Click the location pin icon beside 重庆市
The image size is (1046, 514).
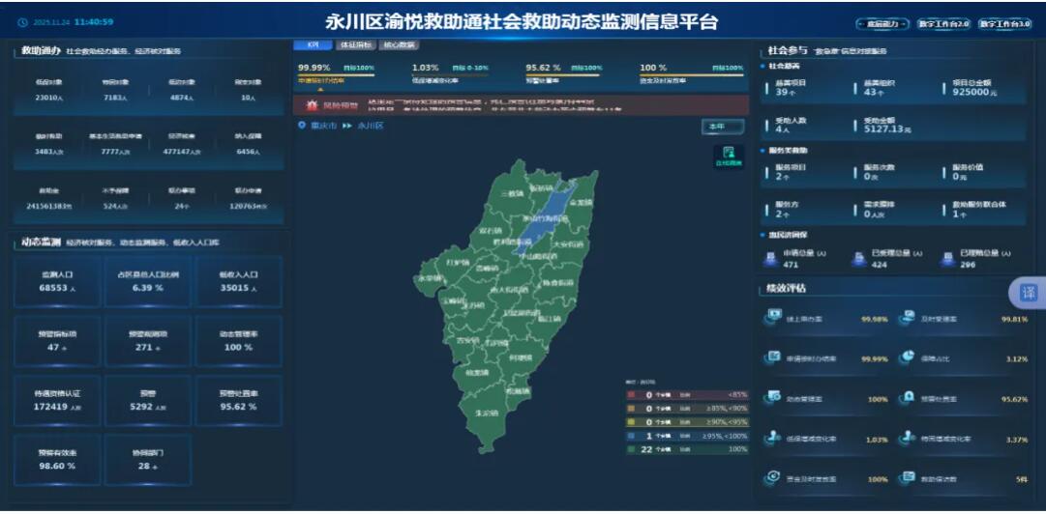(302, 126)
